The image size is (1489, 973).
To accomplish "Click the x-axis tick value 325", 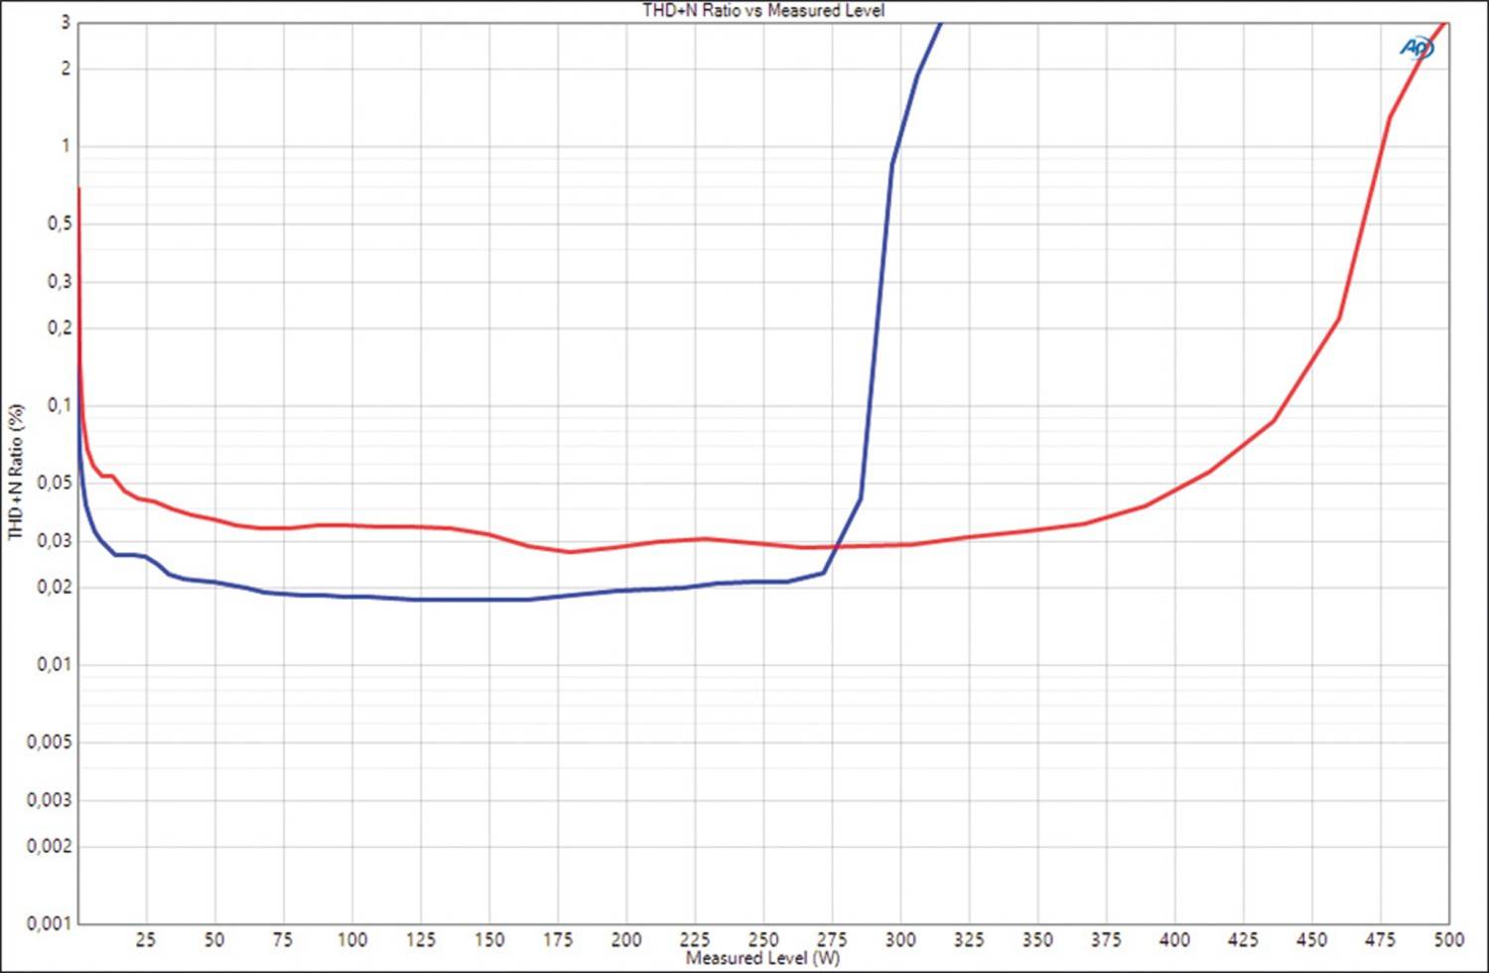I will pos(969,939).
